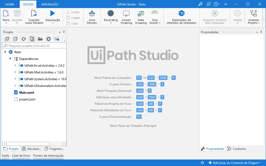Screen dimensions: 266x166
Task: Click ribbon right scroll arrow
Action: pos(264,19)
